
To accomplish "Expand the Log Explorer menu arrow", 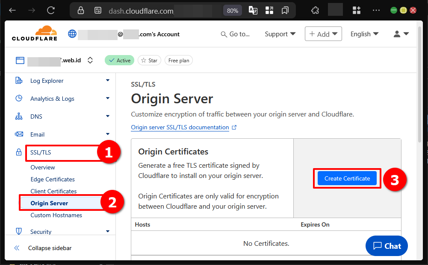I will (108, 80).
